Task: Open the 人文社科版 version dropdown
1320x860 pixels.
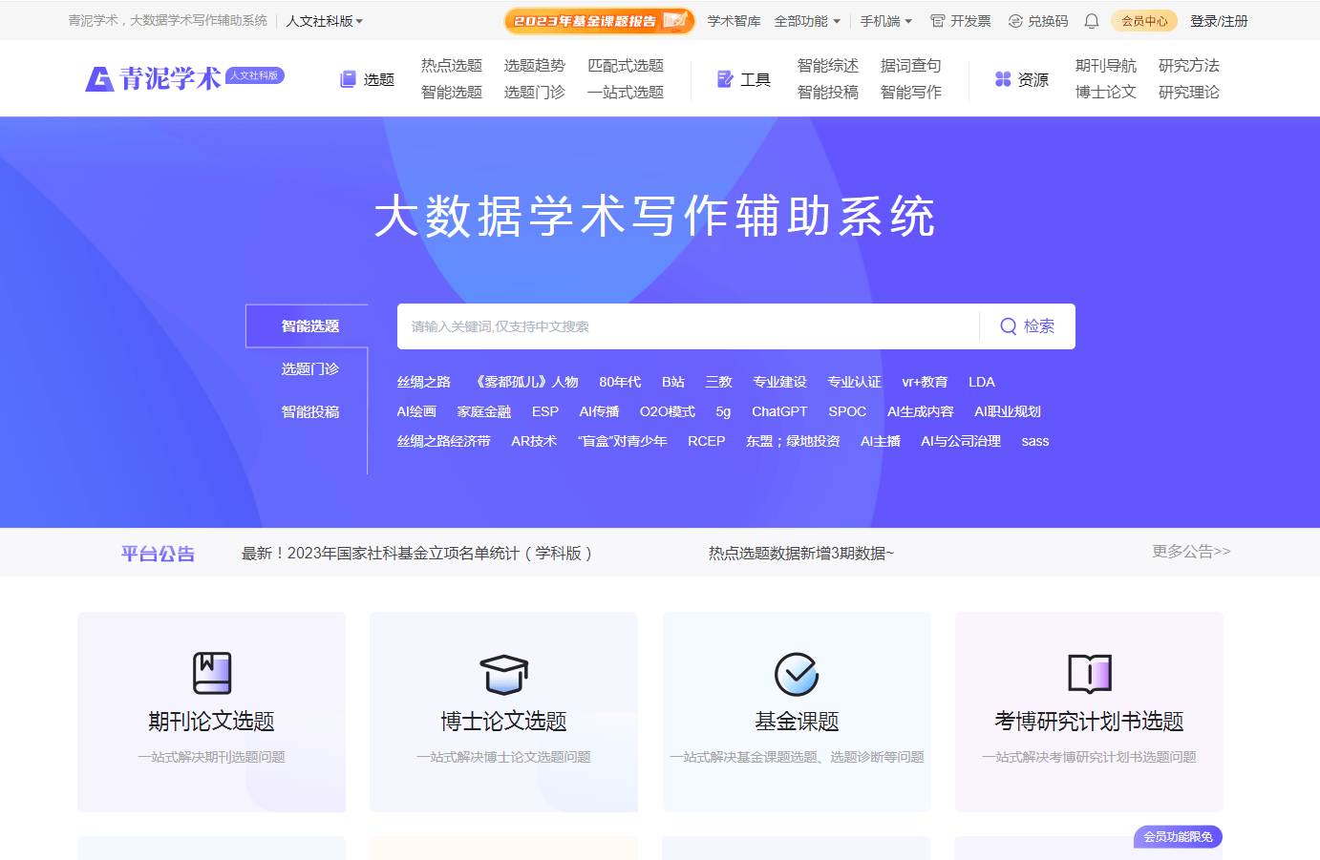Action: (323, 19)
